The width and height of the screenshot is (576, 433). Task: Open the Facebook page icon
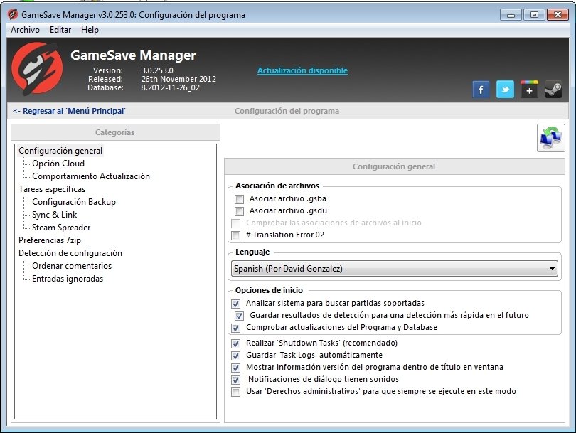click(481, 90)
